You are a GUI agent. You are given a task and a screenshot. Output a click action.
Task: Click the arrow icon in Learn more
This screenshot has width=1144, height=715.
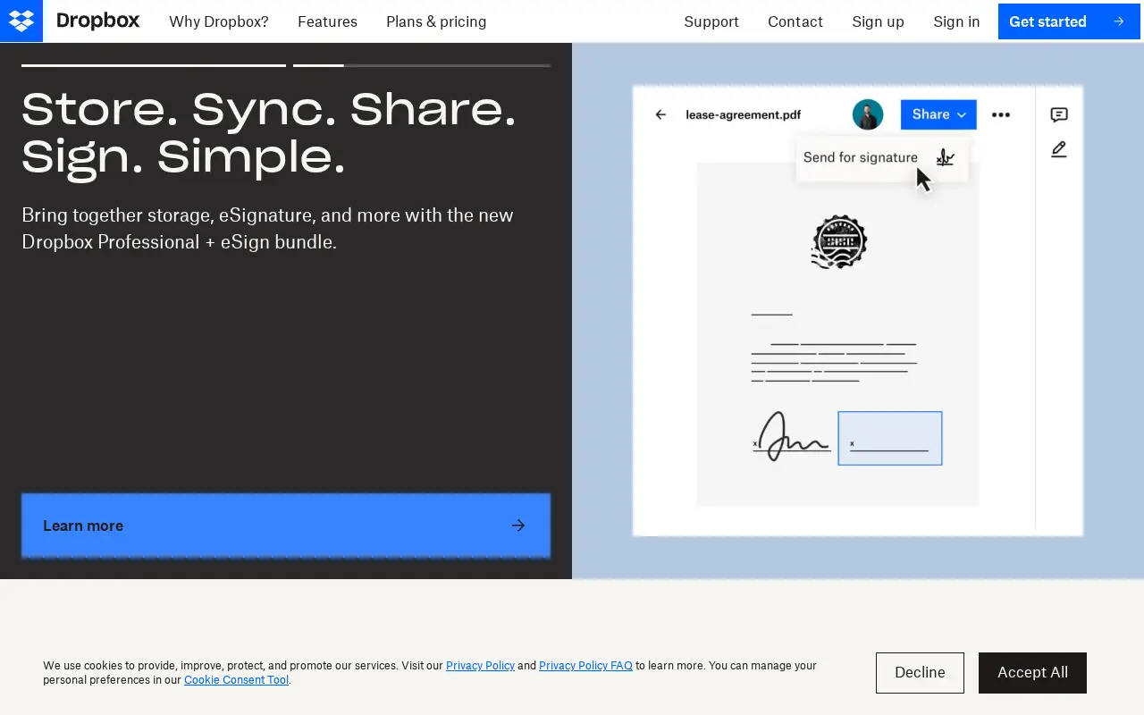[x=518, y=526]
